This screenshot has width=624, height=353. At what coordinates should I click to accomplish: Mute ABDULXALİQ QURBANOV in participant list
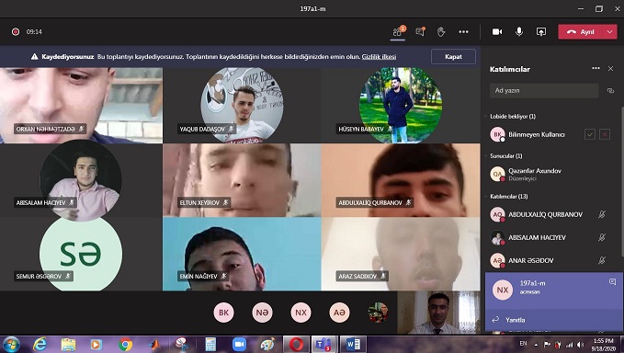(602, 214)
